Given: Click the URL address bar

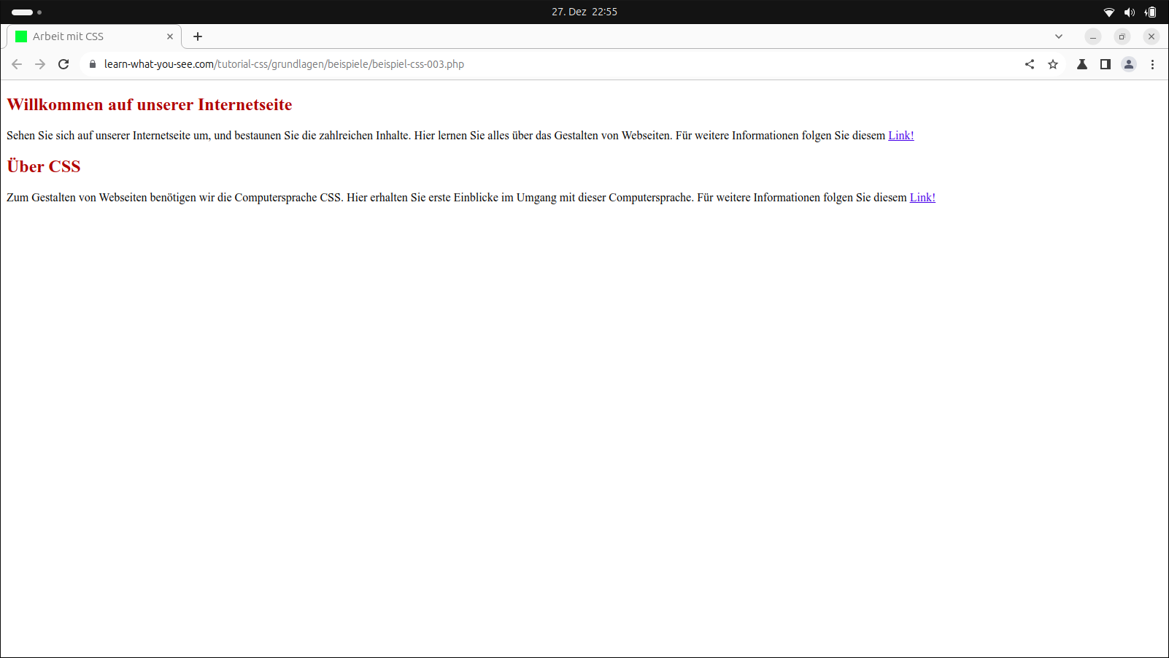Looking at the screenshot, I should point(511,64).
